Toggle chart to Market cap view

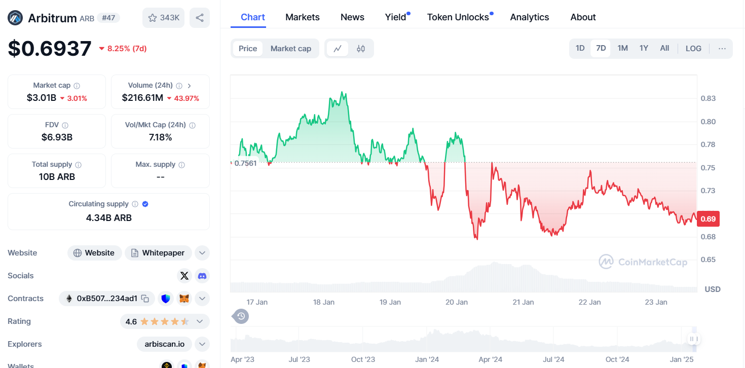click(291, 49)
